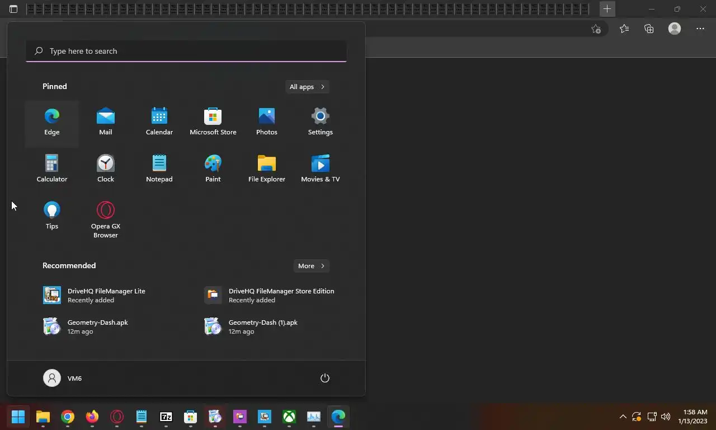This screenshot has width=716, height=430.
Task: Open Xbox app on the taskbar
Action: pos(289,417)
